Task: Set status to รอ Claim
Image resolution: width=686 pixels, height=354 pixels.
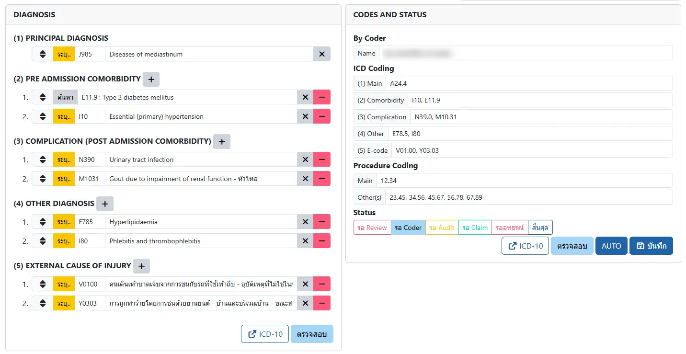Action: tap(475, 228)
